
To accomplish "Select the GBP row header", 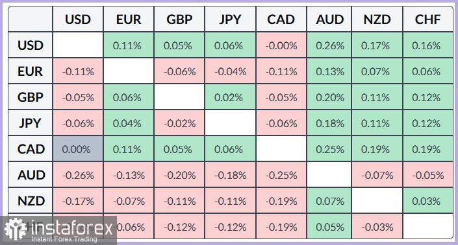I will pyautogui.click(x=31, y=97).
